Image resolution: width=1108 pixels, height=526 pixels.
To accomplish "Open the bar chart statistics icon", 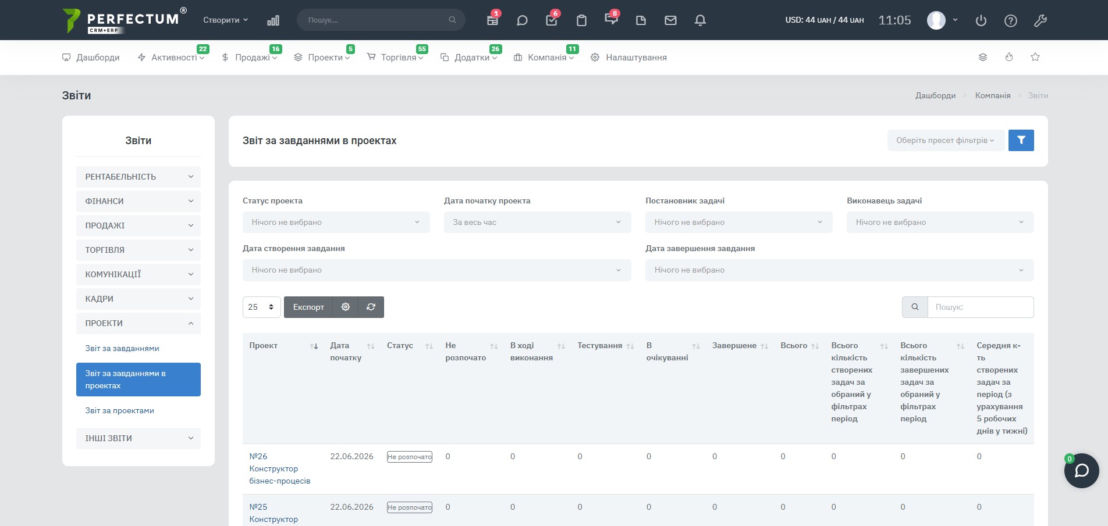I will click(273, 20).
